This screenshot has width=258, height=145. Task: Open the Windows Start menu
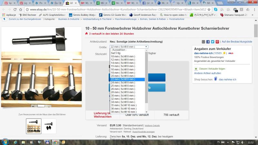[5, 142]
